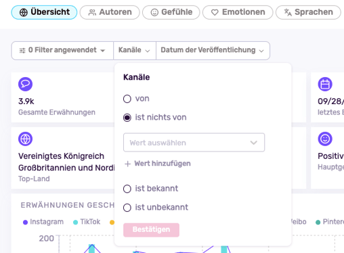This screenshot has width=344, height=253.
Task: Switch to the Gefühle tab
Action: point(171,12)
